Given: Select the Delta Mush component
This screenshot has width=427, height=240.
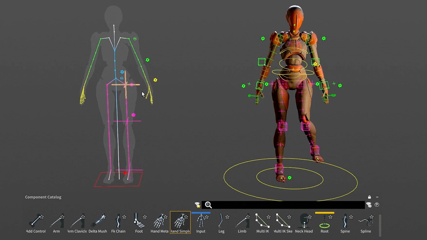Looking at the screenshot, I should (98, 222).
